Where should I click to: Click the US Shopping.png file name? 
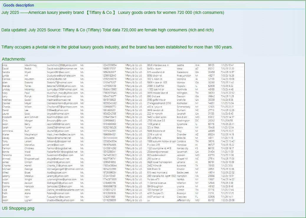coord(18,208)
